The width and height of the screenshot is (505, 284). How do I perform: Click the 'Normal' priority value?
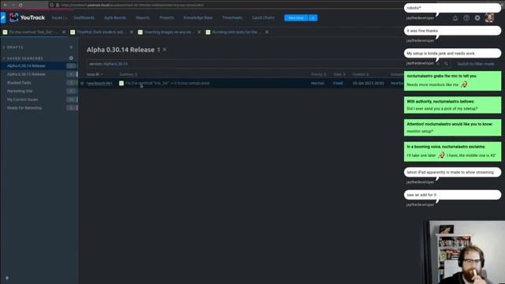tap(317, 84)
